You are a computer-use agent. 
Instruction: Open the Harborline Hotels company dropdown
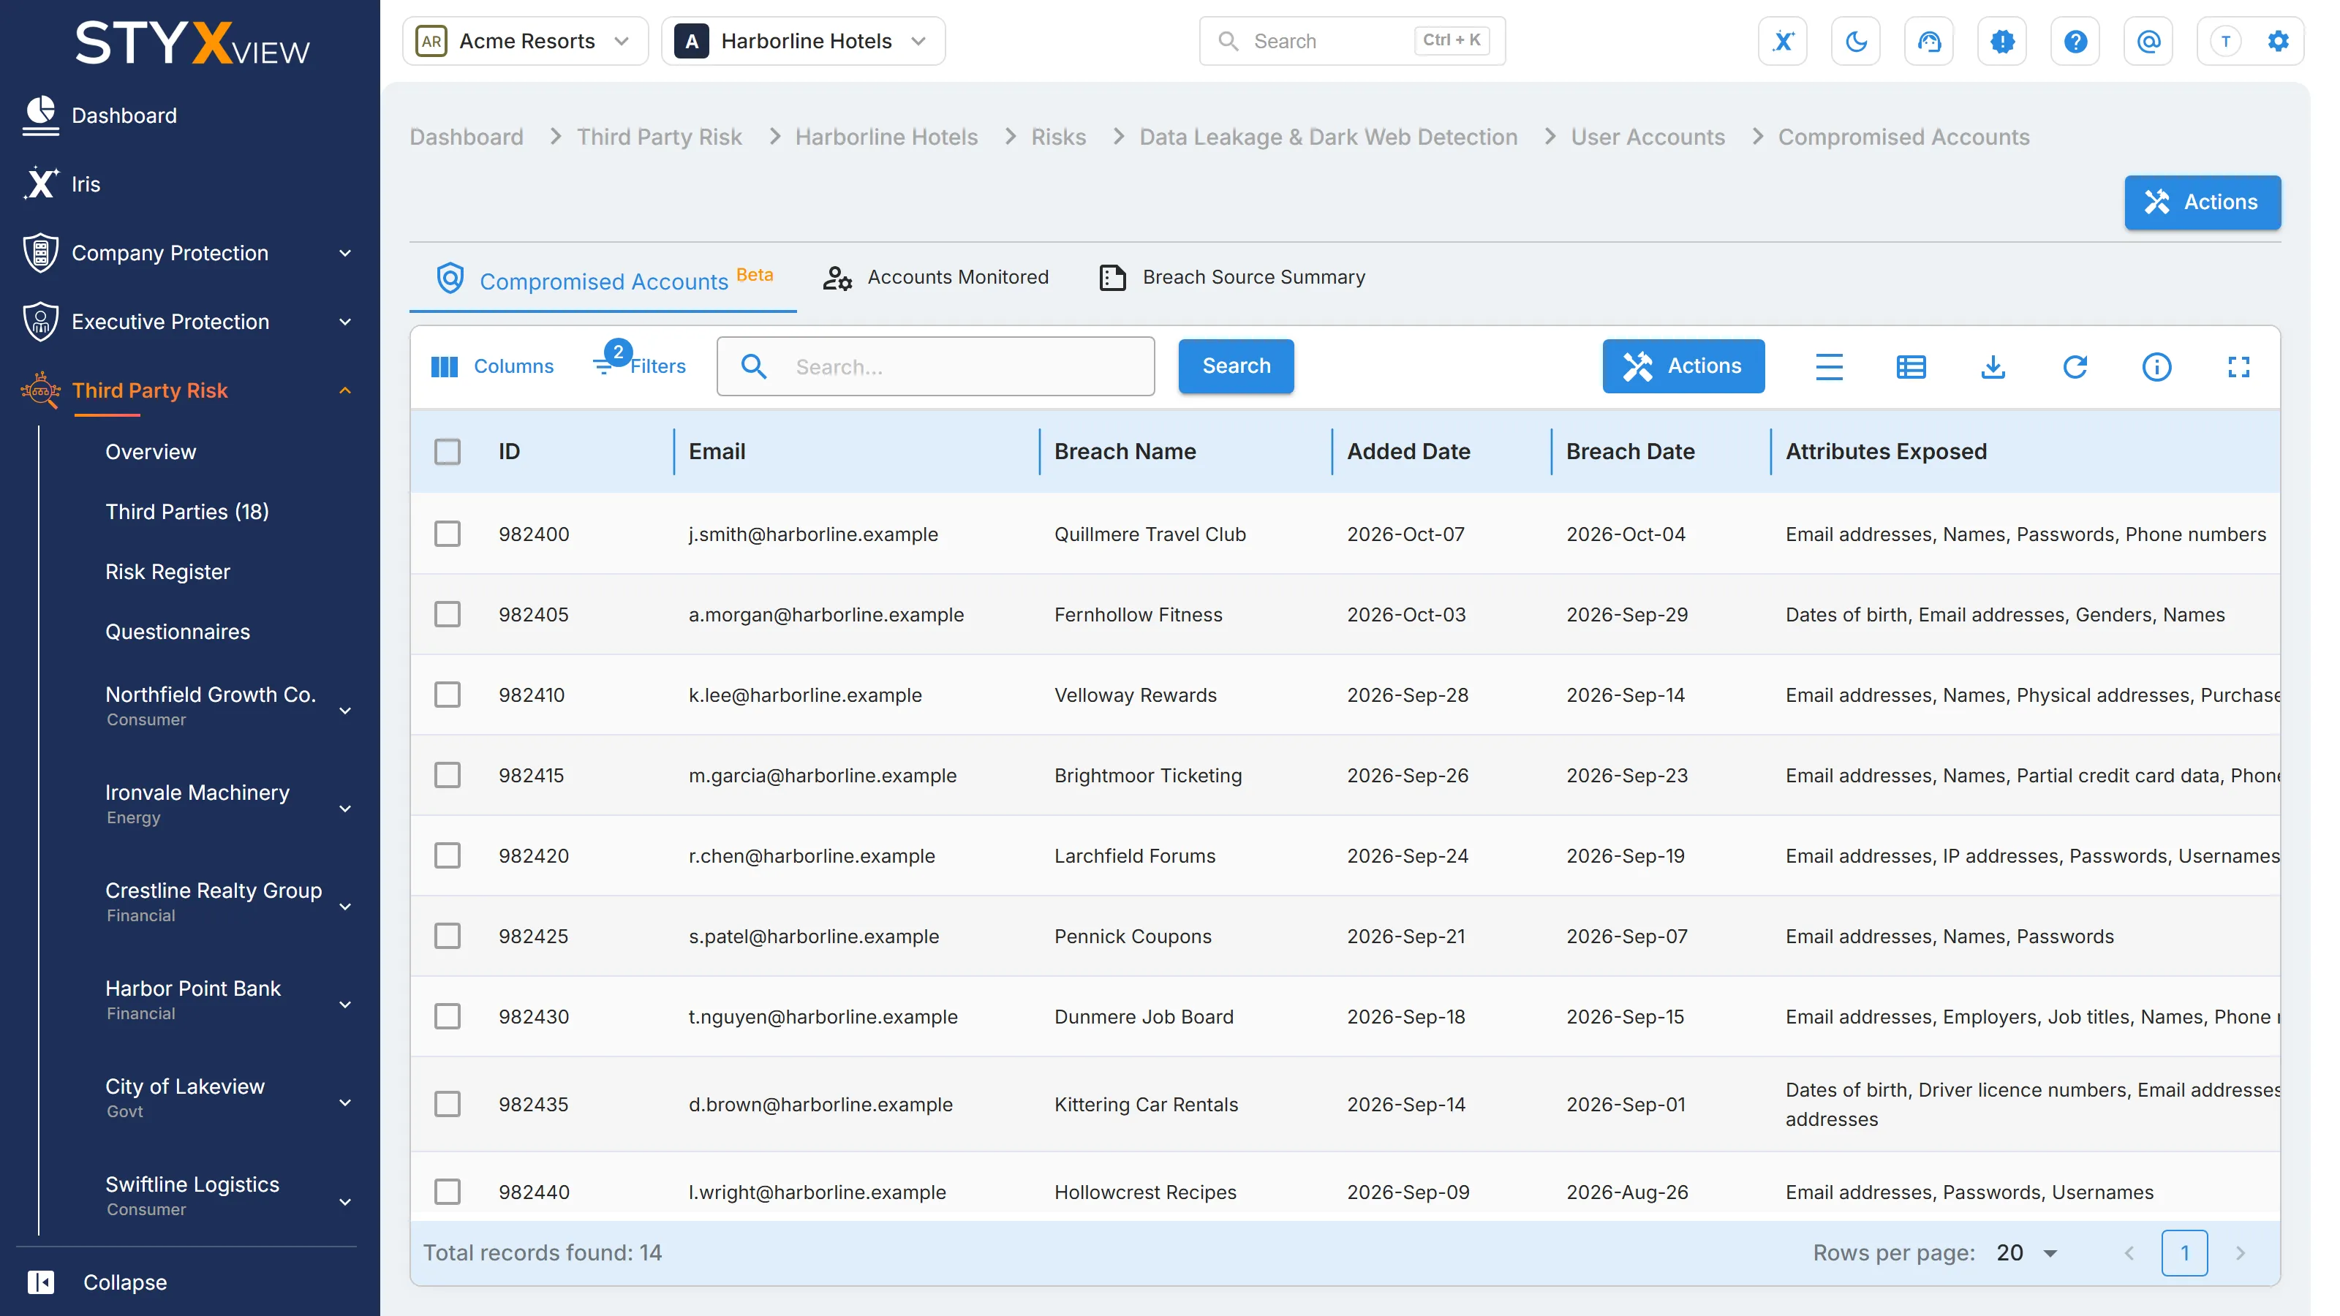[803, 41]
